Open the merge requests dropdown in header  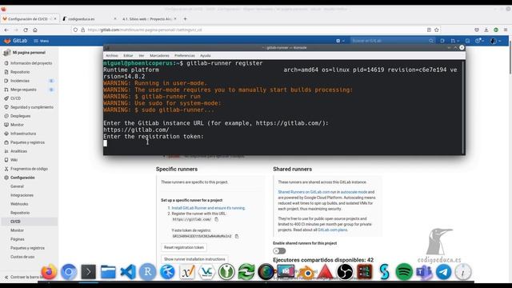pyautogui.click(x=454, y=41)
